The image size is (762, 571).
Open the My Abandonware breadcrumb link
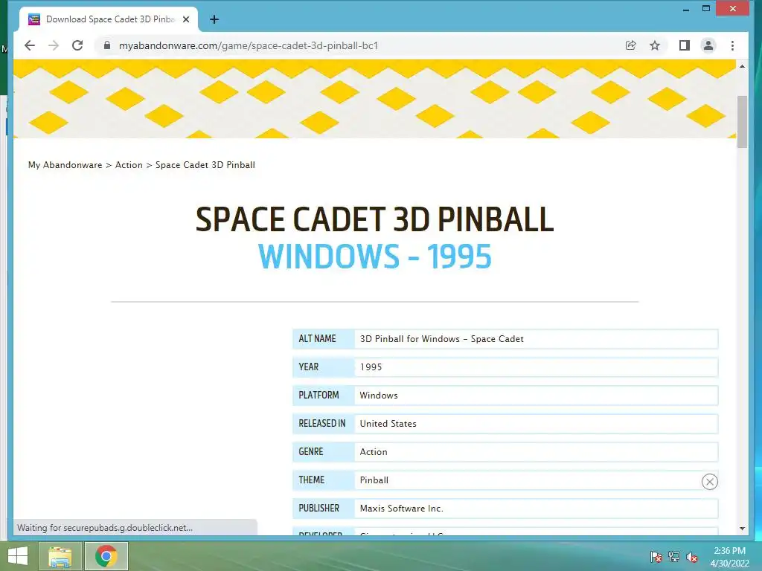click(65, 165)
